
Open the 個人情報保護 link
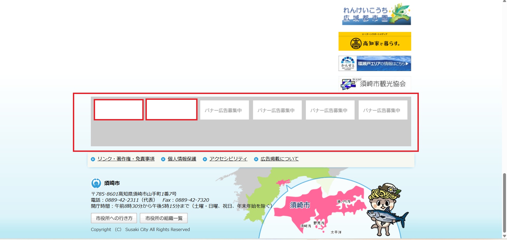pos(182,159)
